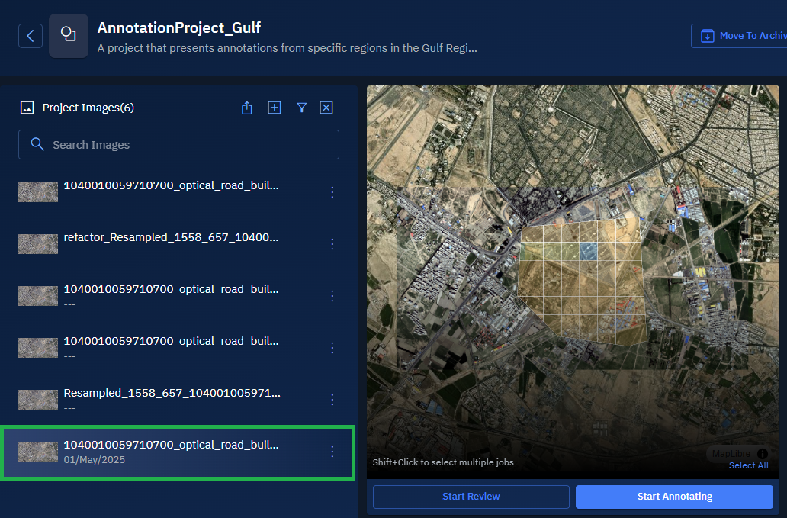Click the add image plus icon
Viewport: 787px width, 518px height.
[275, 108]
